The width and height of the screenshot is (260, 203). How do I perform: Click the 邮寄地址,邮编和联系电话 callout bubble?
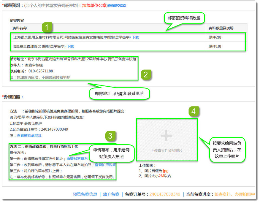click(120, 93)
